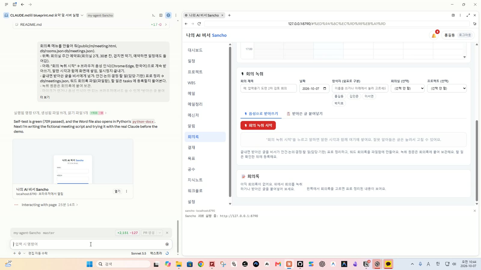Click the microphone dictation icon
This screenshot has width=481, height=270.
(x=20, y=253)
